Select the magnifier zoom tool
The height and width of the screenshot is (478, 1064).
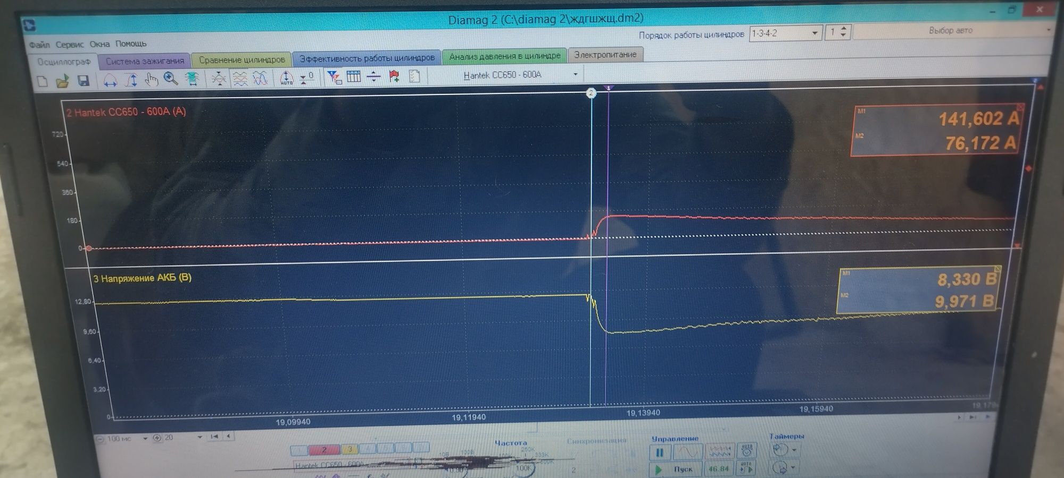171,79
